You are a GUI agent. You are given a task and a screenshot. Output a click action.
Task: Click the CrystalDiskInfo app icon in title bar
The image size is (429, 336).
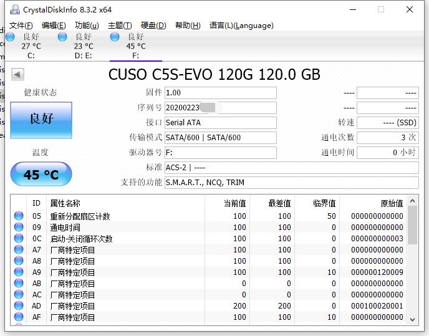tap(15, 9)
